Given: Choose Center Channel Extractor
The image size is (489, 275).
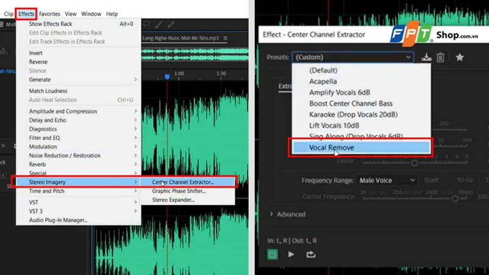Looking at the screenshot, I should tap(188, 182).
